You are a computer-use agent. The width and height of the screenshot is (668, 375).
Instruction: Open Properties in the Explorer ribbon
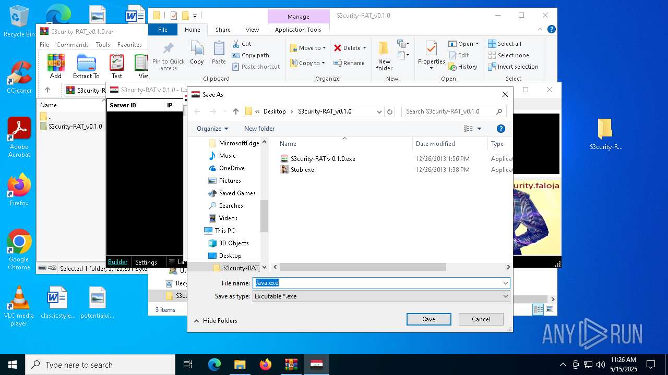click(431, 55)
